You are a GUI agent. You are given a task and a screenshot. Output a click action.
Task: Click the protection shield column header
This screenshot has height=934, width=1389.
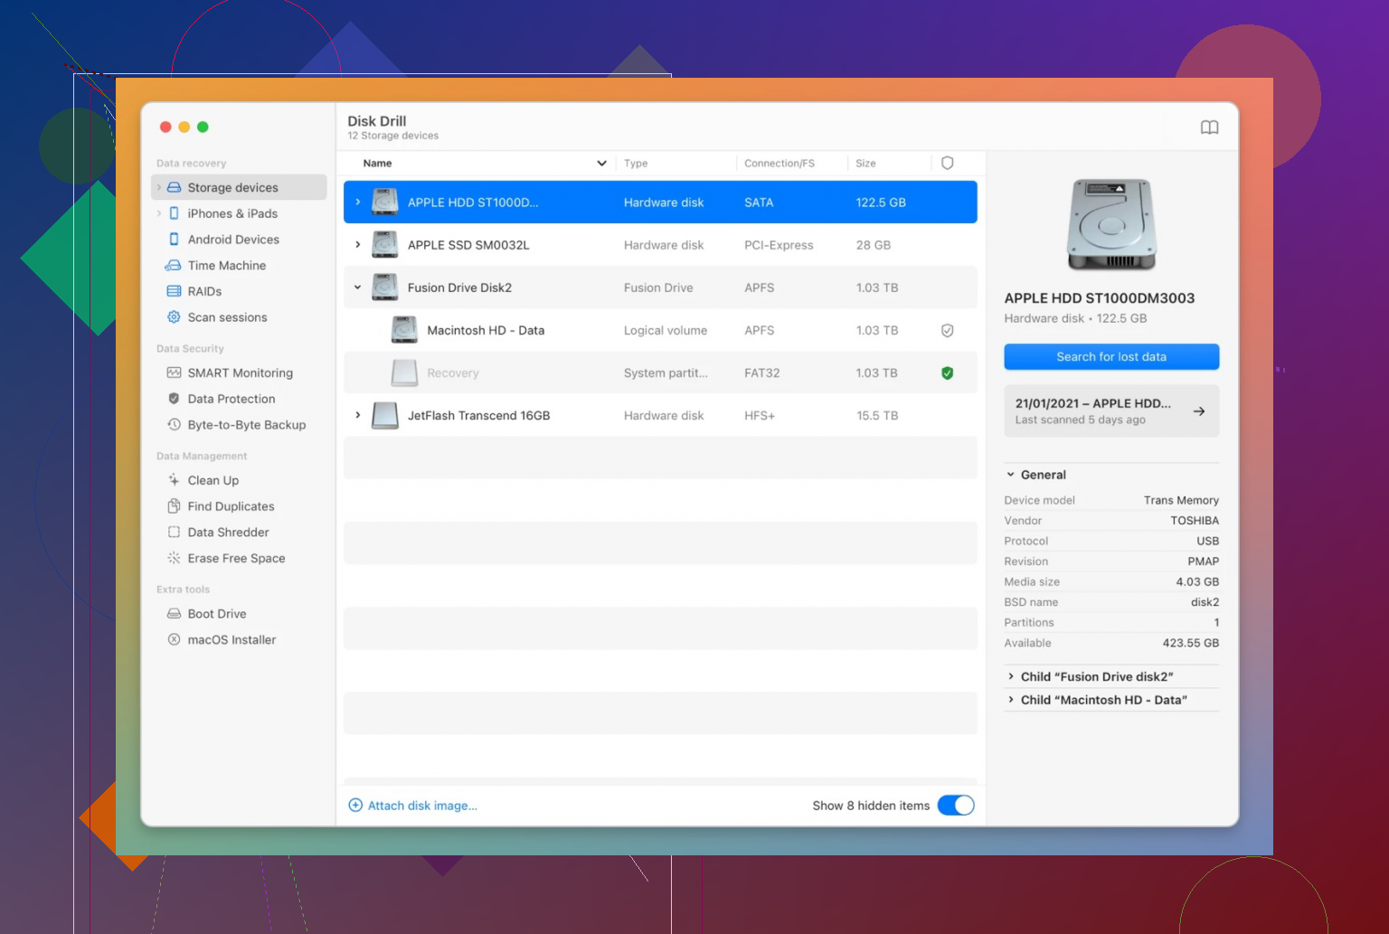[x=948, y=164]
